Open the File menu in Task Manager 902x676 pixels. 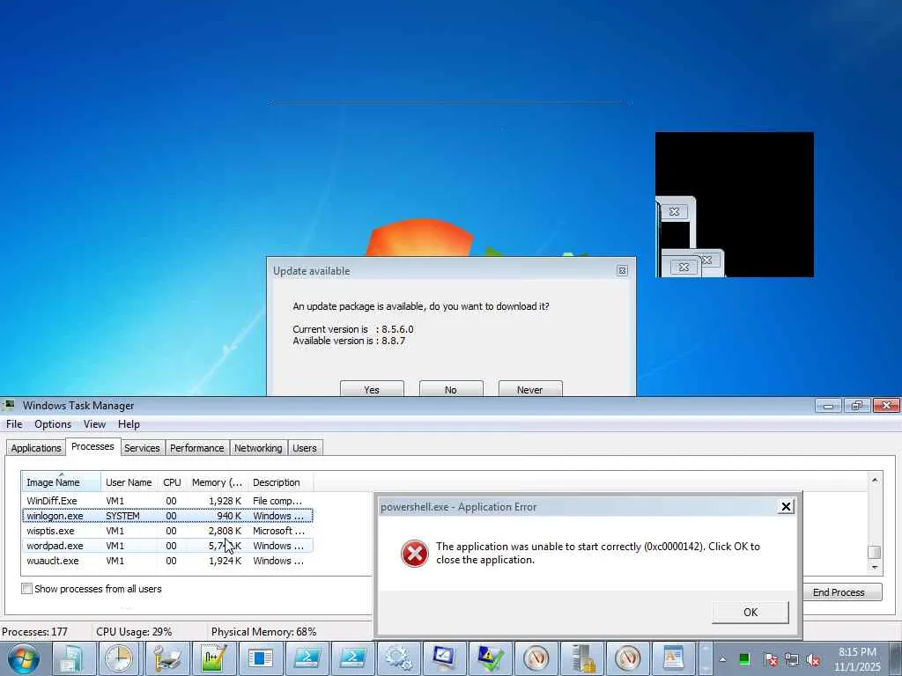click(14, 424)
